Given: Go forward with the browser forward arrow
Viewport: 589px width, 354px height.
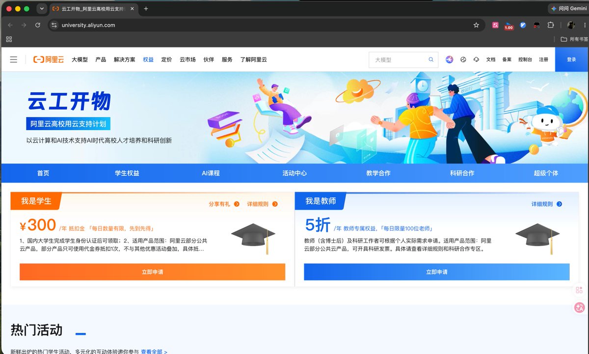Looking at the screenshot, I should click(x=24, y=25).
